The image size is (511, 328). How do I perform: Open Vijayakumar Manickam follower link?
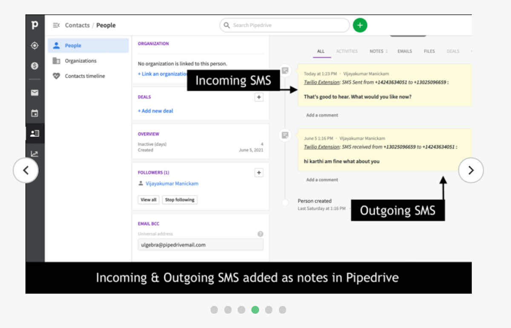pyautogui.click(x=172, y=184)
